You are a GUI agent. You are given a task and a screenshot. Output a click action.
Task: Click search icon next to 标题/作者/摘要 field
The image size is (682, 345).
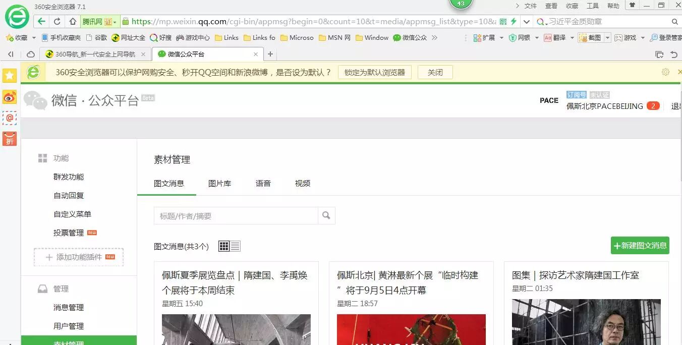pyautogui.click(x=326, y=216)
